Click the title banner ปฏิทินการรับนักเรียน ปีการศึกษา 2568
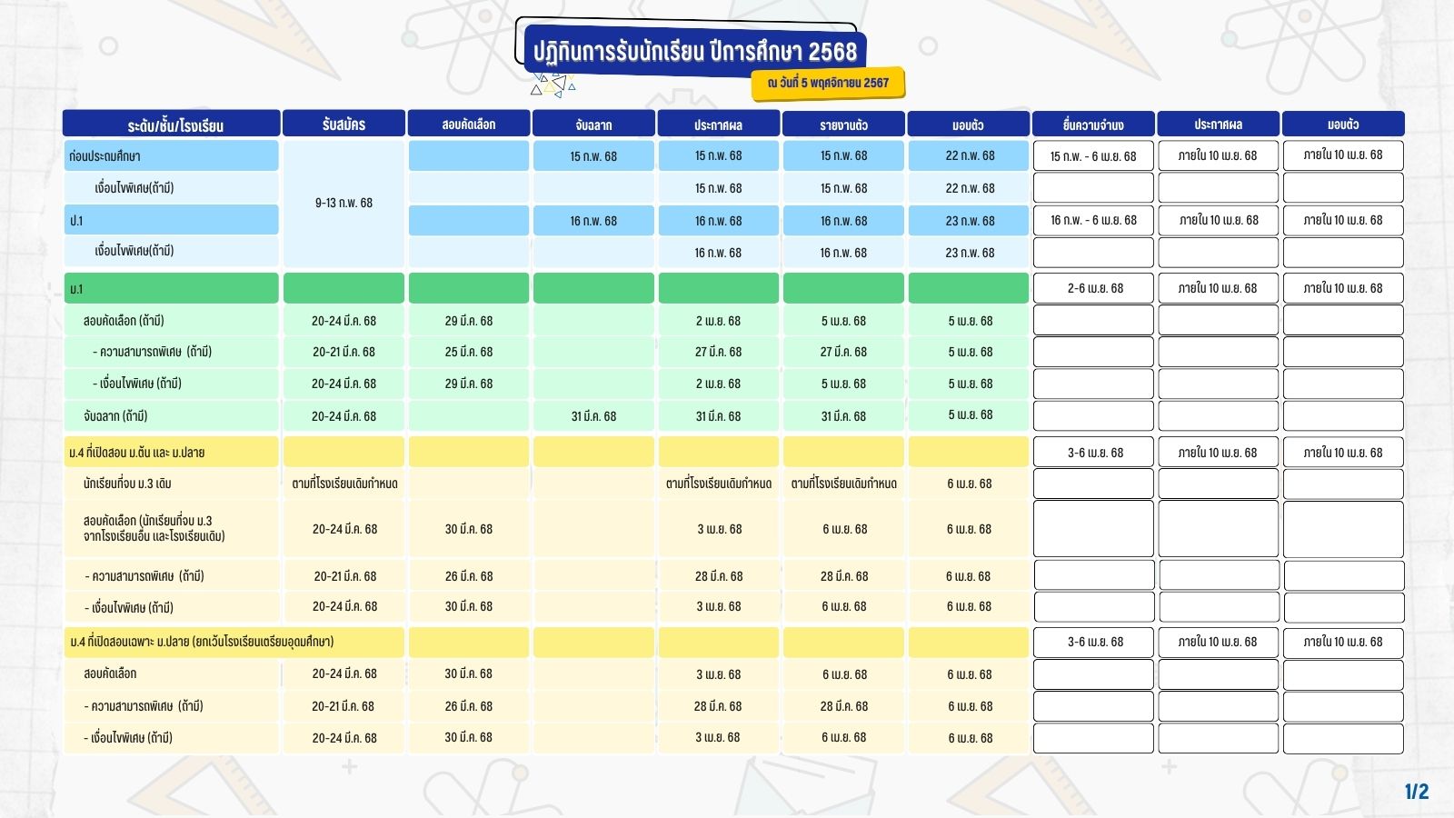This screenshot has width=1454, height=818. 694,51
